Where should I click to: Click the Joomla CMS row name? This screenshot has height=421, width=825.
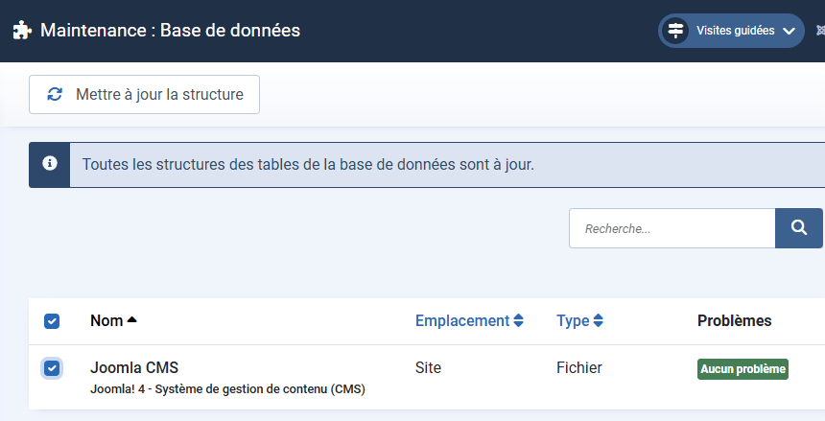point(134,367)
